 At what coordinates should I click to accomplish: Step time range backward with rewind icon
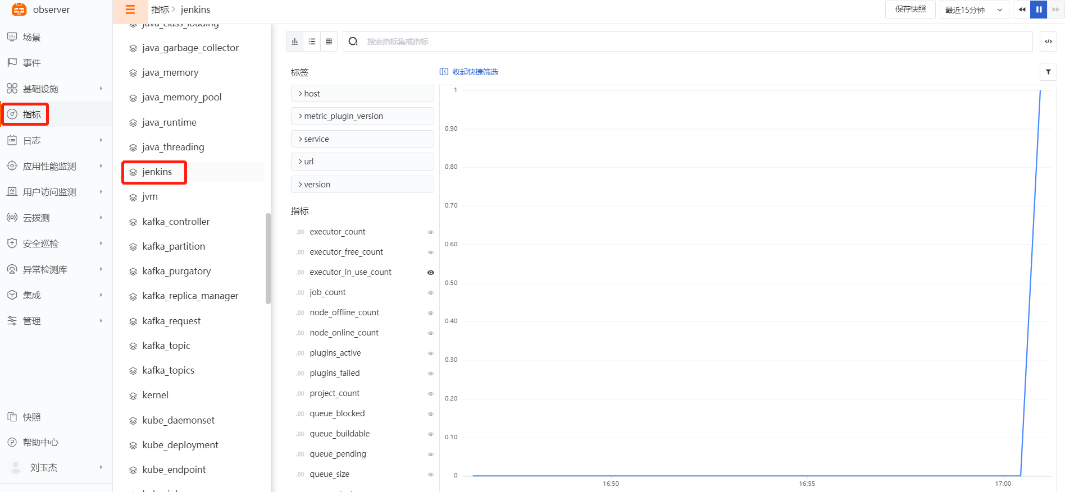coord(1022,10)
